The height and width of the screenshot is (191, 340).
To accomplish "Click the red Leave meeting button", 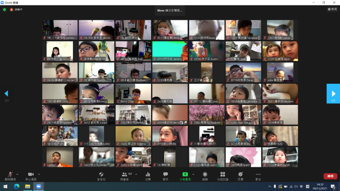I will pos(330,176).
